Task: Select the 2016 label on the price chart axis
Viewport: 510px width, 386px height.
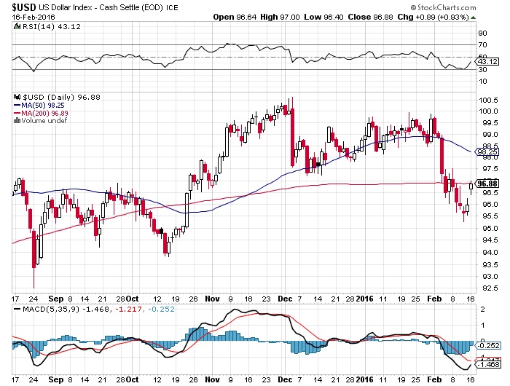Action: pyautogui.click(x=366, y=297)
